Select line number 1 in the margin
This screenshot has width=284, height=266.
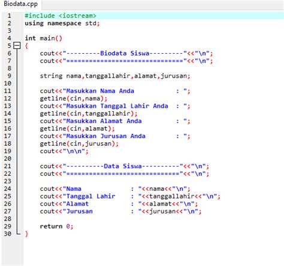[x=9, y=16]
